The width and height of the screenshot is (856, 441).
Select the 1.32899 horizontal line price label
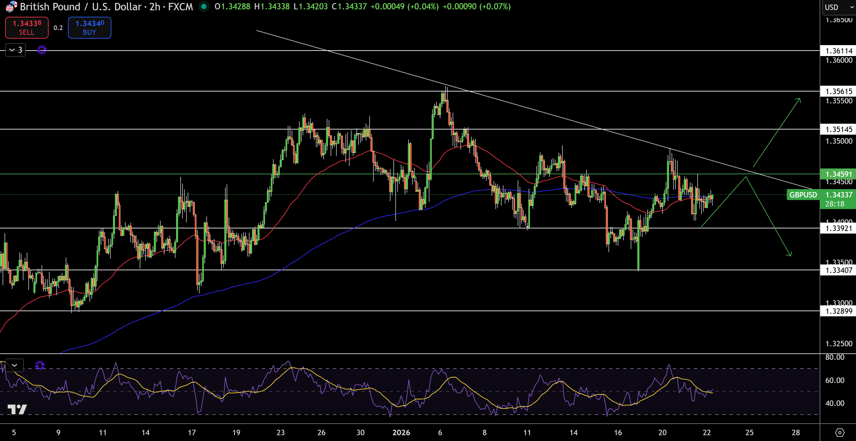click(838, 311)
